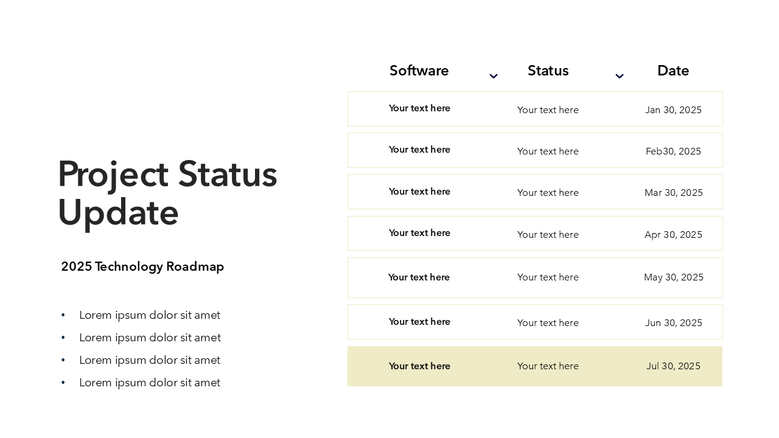Select status text in the Jan 30 row

(548, 110)
